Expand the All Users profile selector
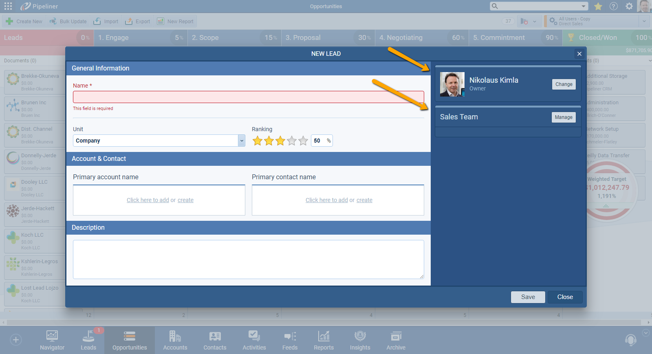652x354 pixels. coord(644,21)
